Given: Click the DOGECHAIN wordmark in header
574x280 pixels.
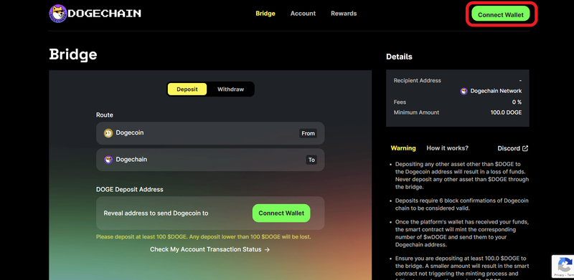Looking at the screenshot, I should click(x=105, y=14).
